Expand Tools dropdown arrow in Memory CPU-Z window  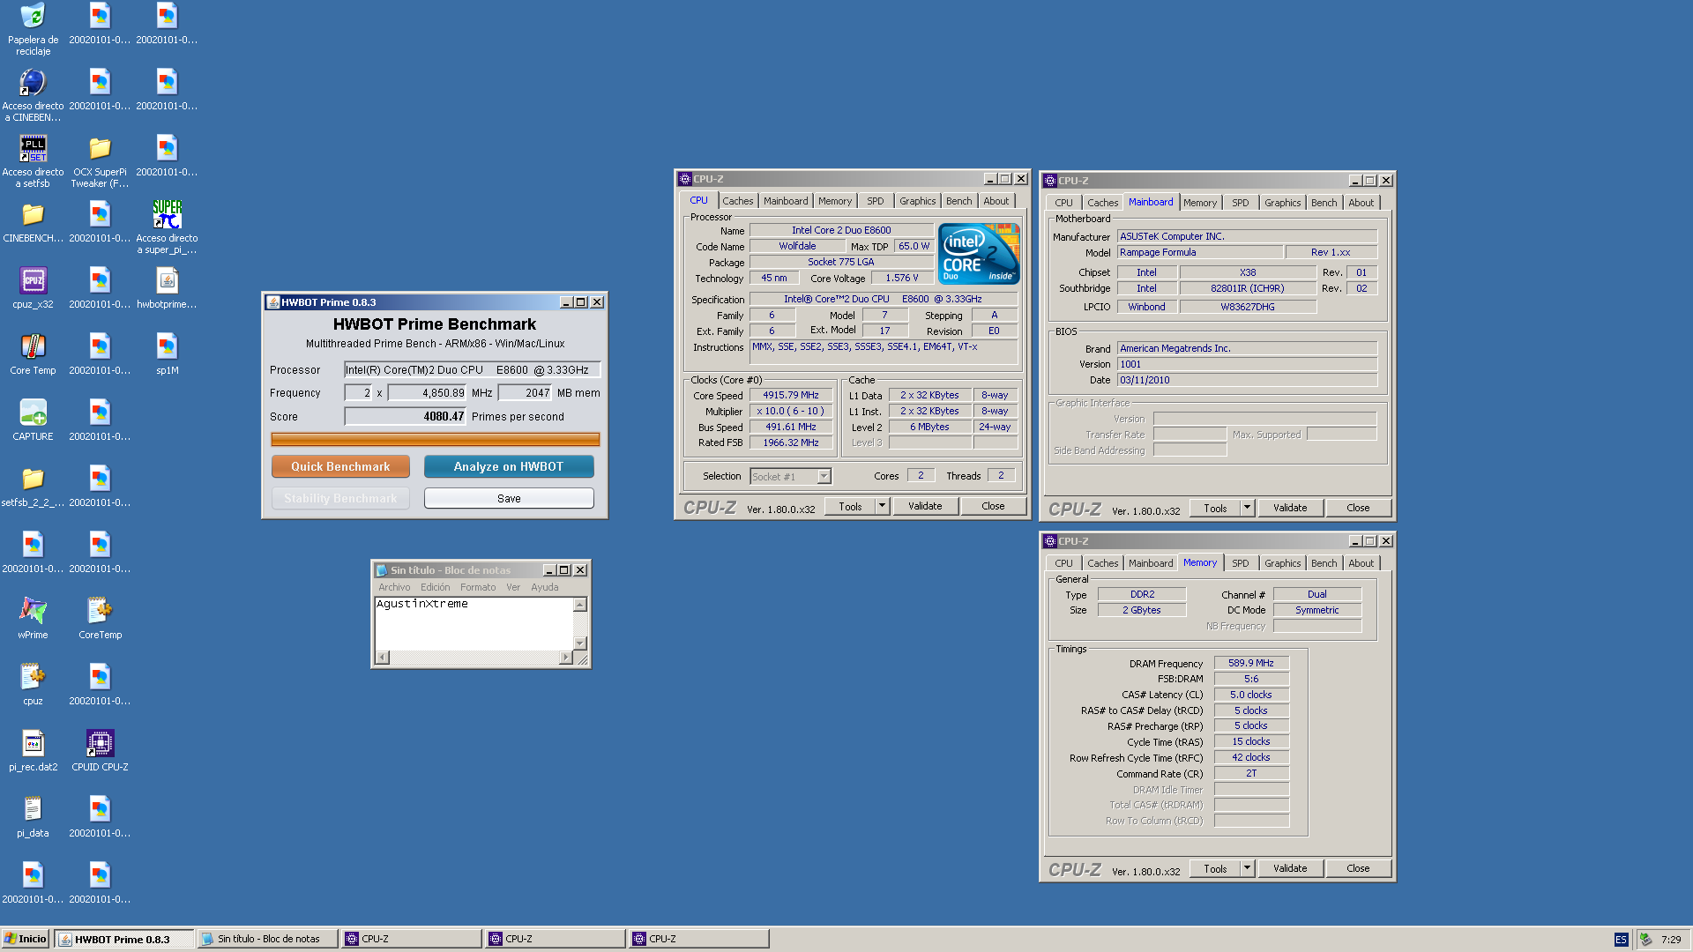[1247, 868]
